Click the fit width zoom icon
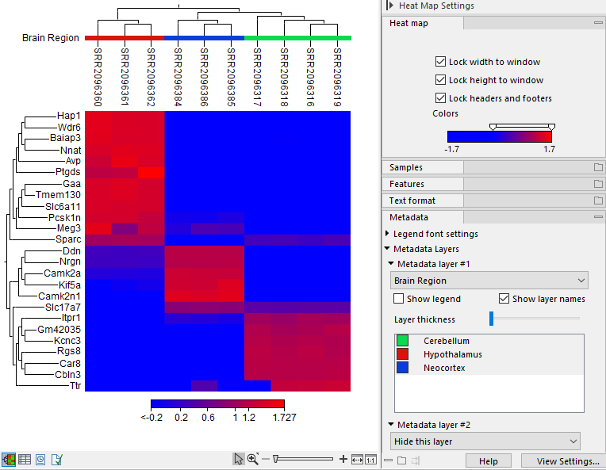606x470 pixels. [358, 459]
